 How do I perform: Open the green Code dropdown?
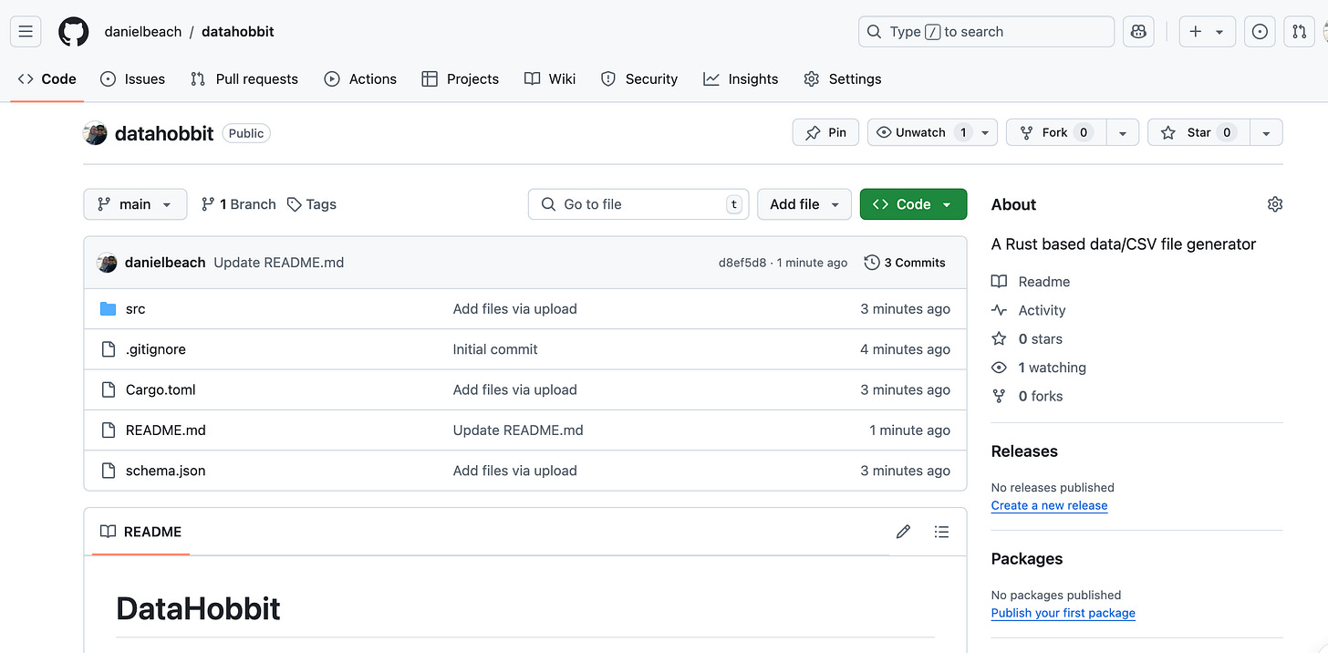(913, 204)
